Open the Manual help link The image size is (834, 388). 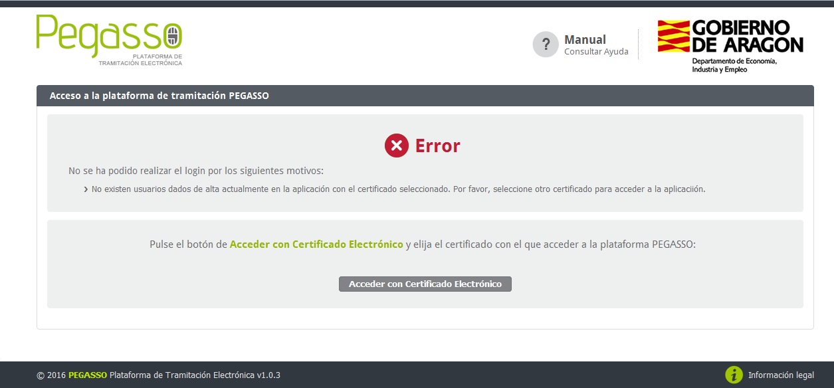tap(585, 39)
